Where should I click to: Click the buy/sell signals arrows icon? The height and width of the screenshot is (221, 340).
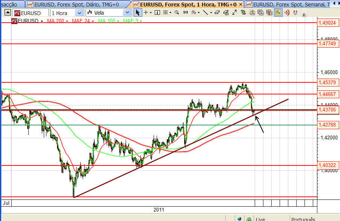(x=243, y=12)
